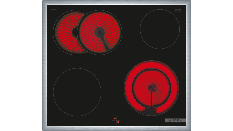Click the lower-right red residual heat dot
This screenshot has height=131, width=233.
[118, 122]
